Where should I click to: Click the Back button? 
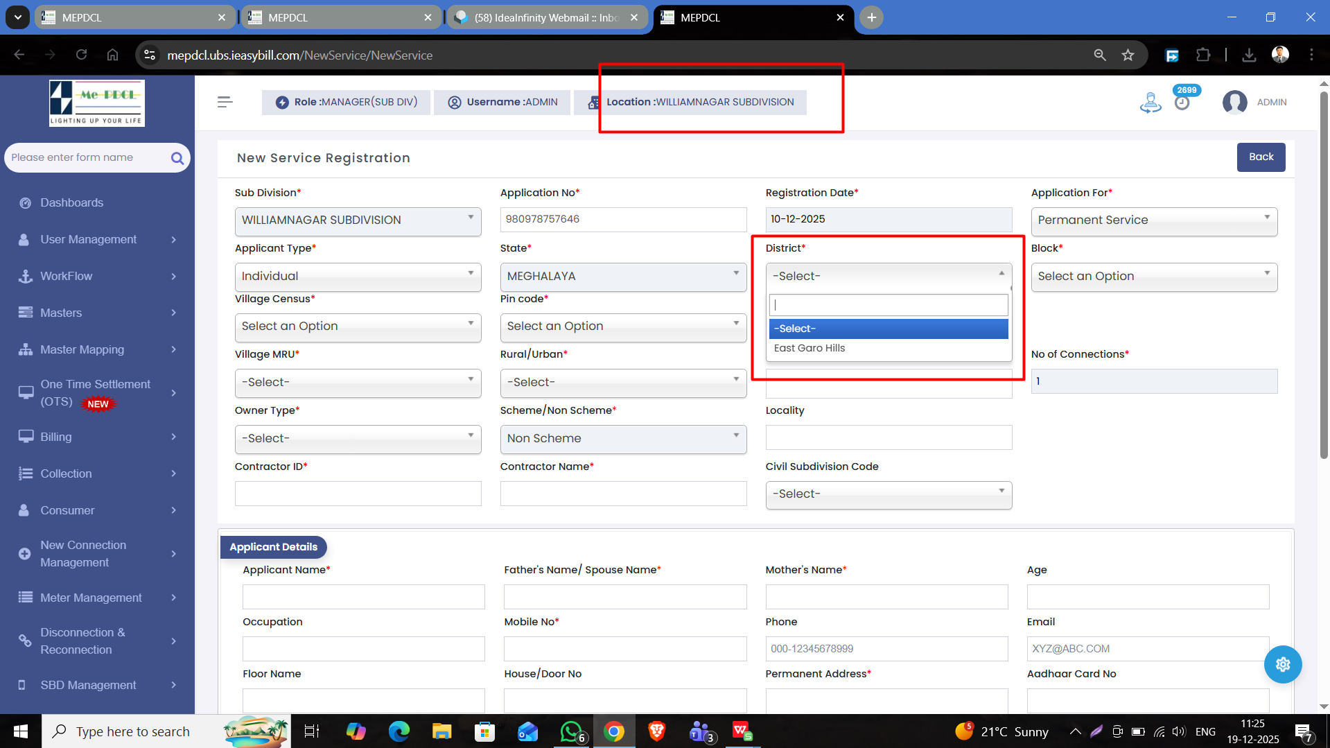tap(1260, 157)
